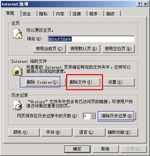Click the temporary Internet files folder icon
The height and width of the screenshot is (156, 150).
point(17,71)
